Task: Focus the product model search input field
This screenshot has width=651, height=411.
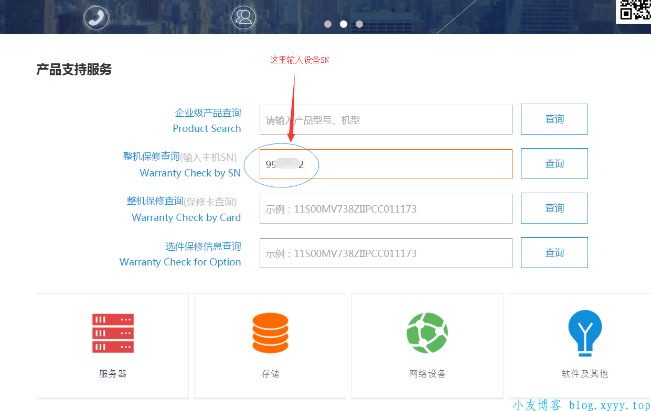Action: point(386,120)
